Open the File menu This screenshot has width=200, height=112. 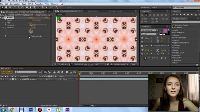[2, 4]
